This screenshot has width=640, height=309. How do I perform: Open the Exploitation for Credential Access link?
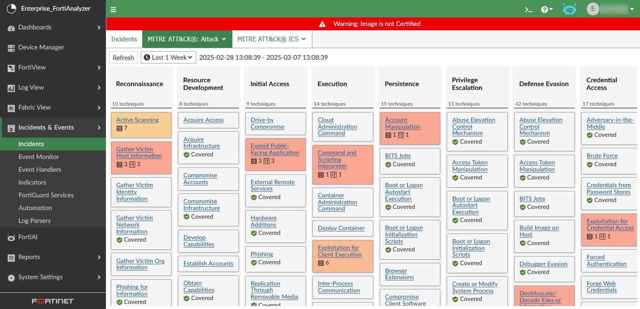(x=610, y=225)
